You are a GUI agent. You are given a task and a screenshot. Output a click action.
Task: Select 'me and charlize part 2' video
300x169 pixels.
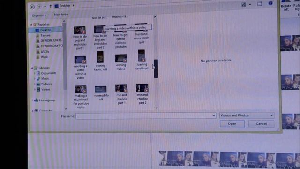point(142,94)
